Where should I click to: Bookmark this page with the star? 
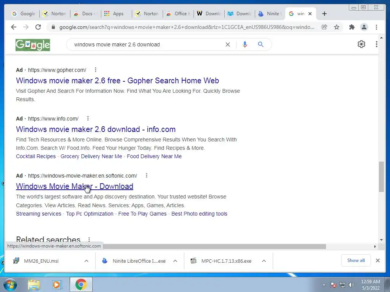[337, 27]
